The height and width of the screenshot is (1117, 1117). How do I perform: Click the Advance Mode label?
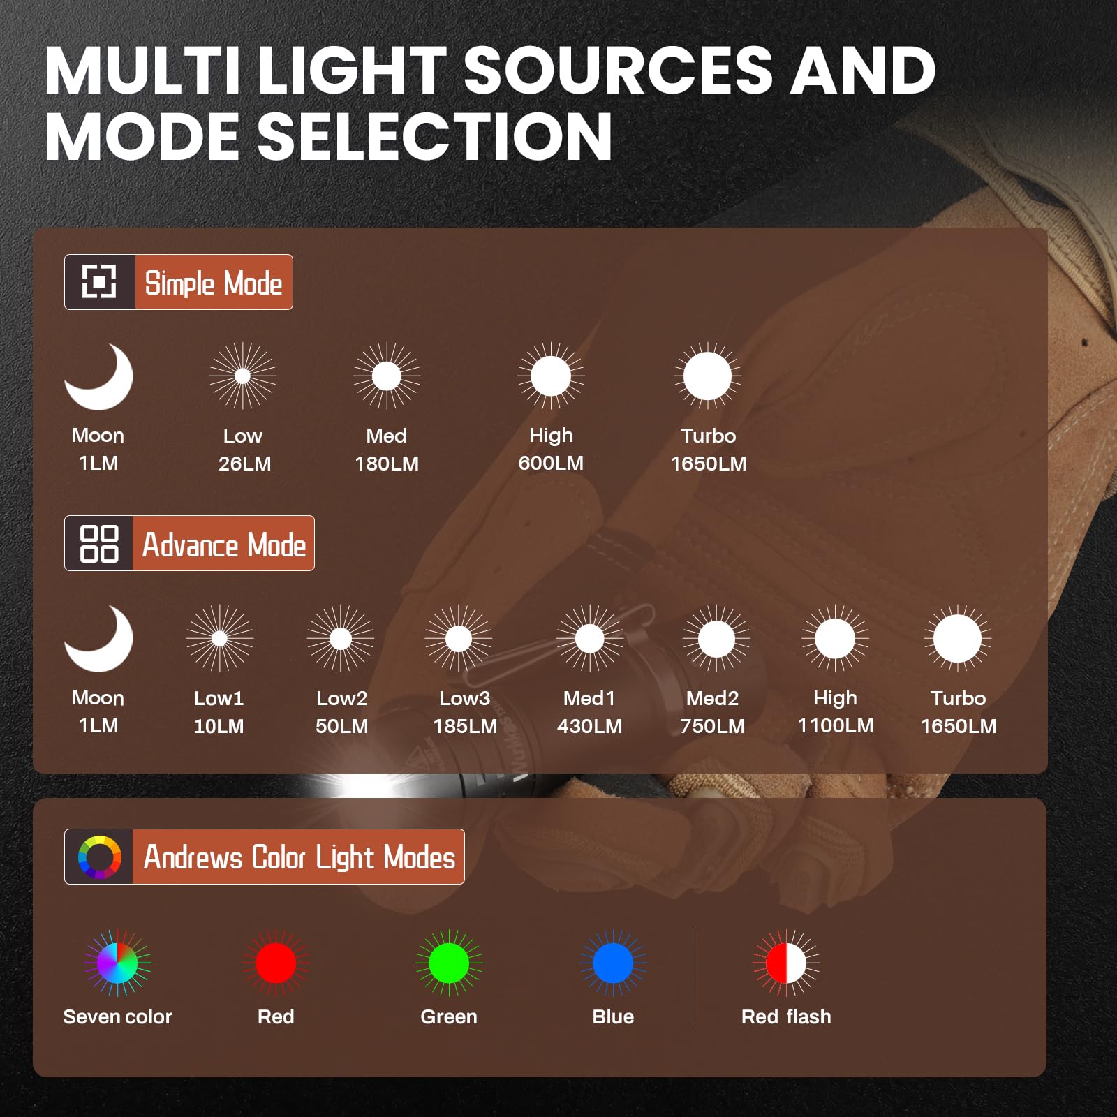coord(223,544)
